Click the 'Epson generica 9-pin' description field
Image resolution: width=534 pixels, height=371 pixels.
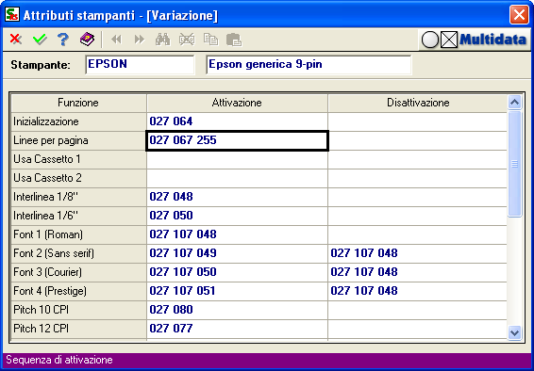pyautogui.click(x=309, y=65)
